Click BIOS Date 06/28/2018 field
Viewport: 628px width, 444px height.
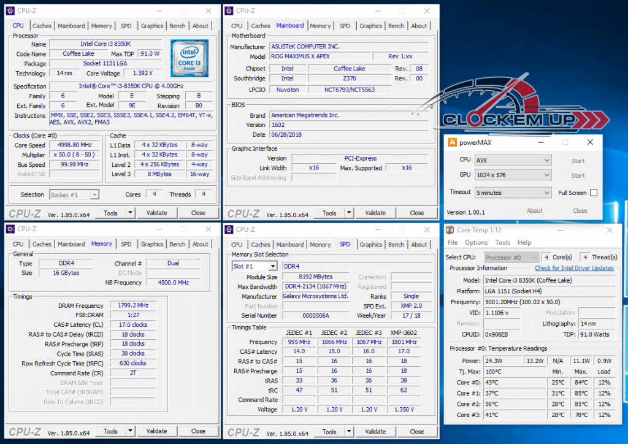click(349, 134)
